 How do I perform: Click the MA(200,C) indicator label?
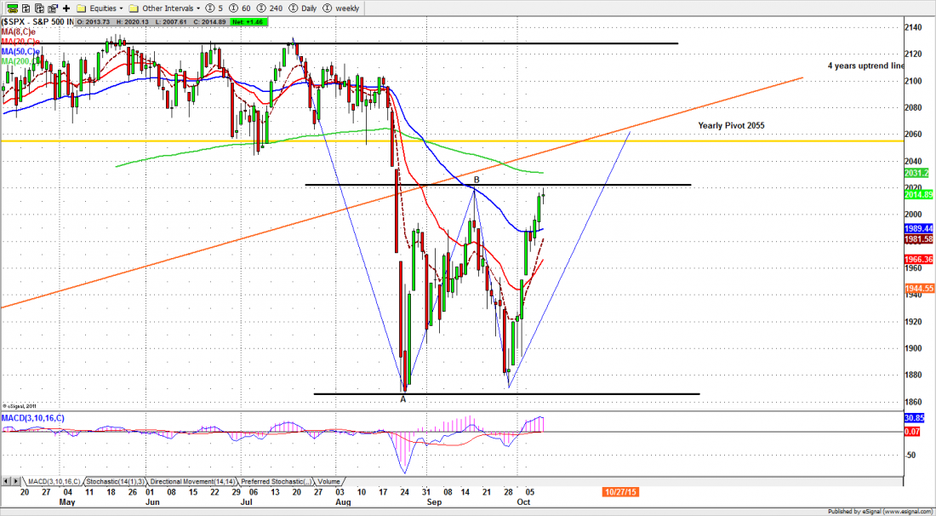pos(20,60)
